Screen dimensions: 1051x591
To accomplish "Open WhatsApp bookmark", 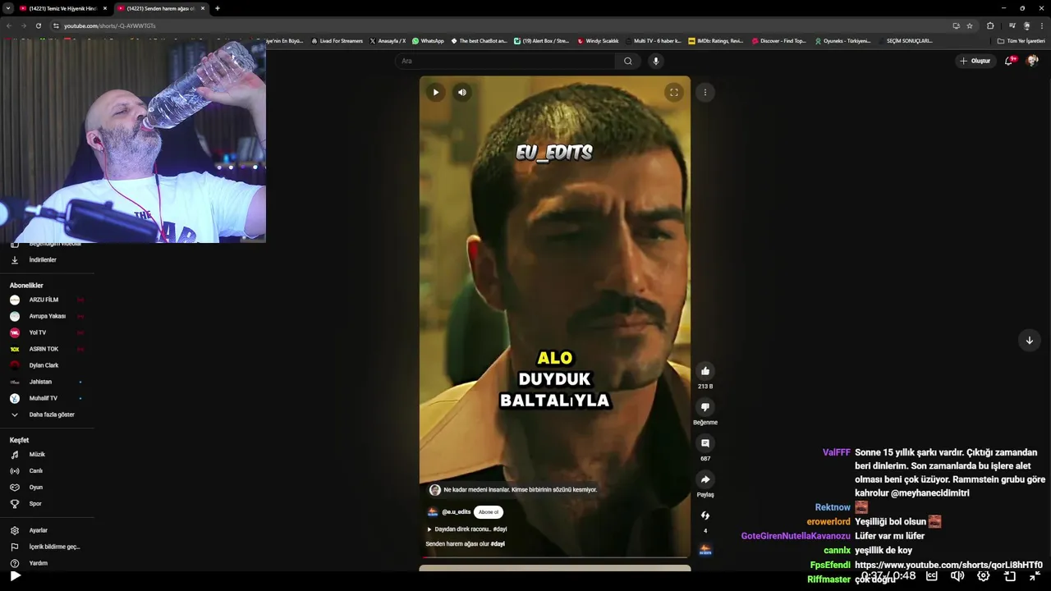I will 428,41.
